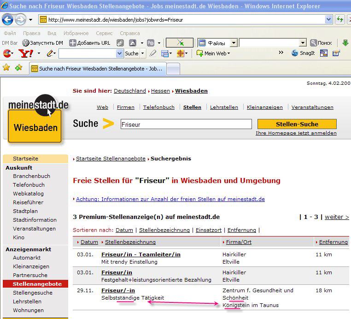The width and height of the screenshot is (351, 319).
Task: Click the Yahoo Suche button
Action: click(132, 53)
